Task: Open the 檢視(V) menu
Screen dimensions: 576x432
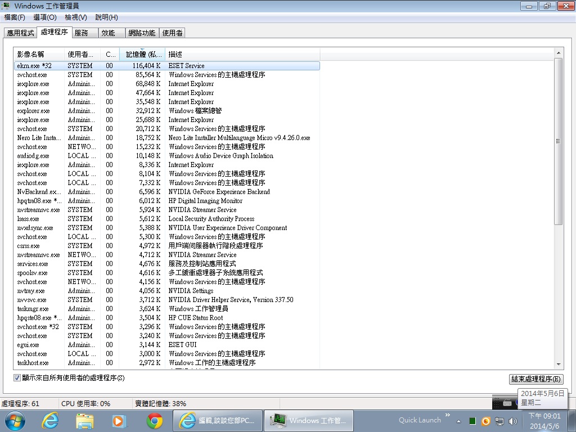Action: (x=76, y=17)
